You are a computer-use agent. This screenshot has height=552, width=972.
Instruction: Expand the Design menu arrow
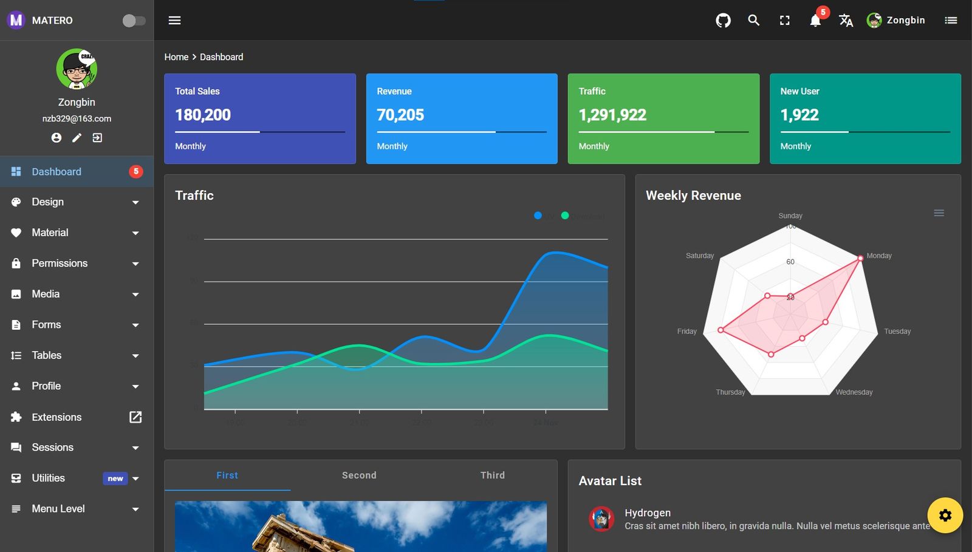(135, 202)
